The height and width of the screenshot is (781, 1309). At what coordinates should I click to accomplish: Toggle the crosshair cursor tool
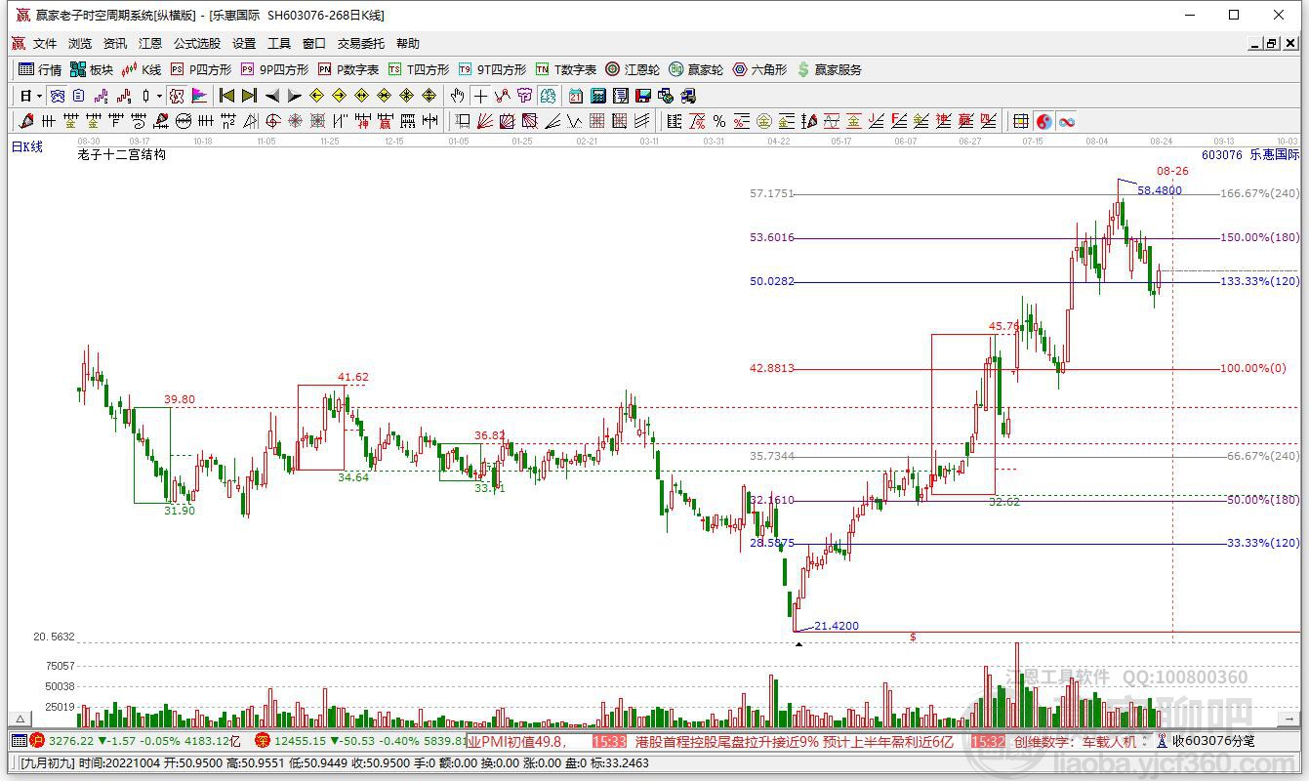tap(479, 96)
